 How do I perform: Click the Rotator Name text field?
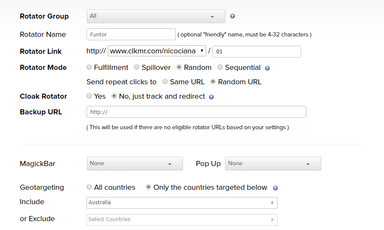[131, 34]
